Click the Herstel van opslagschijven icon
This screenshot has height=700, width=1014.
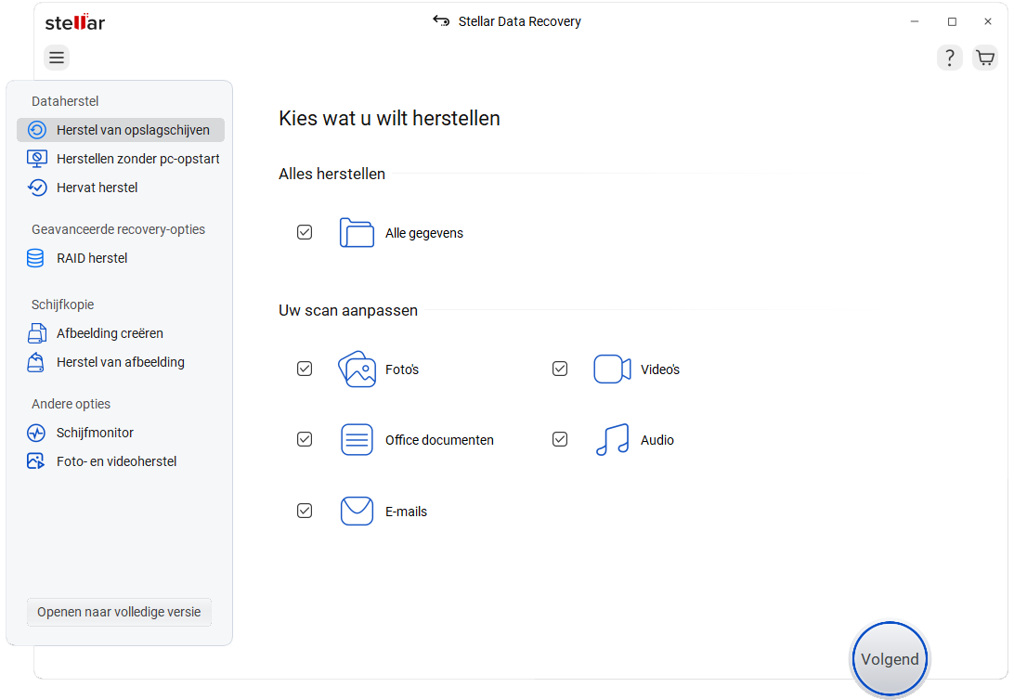(37, 130)
